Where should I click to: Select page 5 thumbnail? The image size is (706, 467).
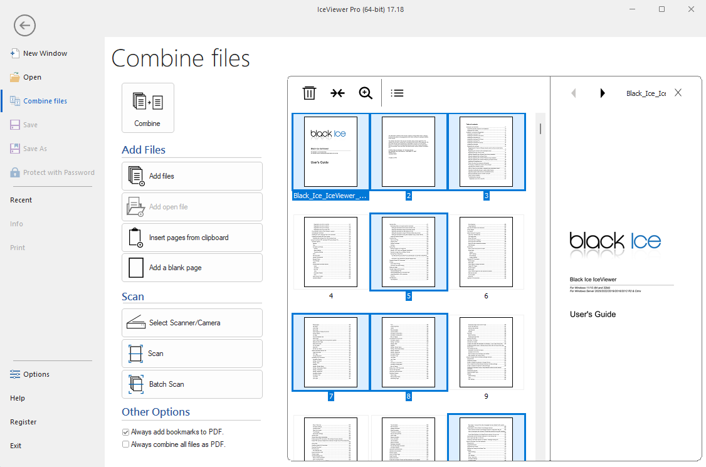click(x=408, y=252)
